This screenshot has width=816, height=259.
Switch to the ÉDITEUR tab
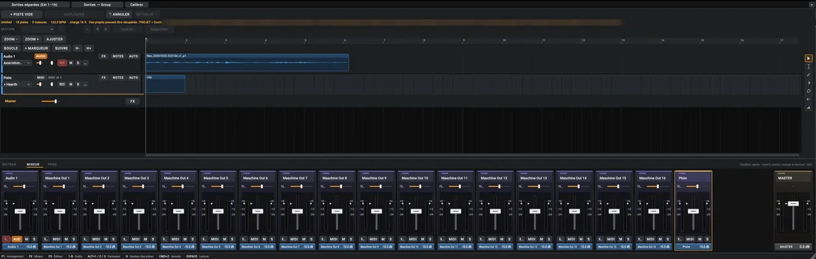tap(9, 165)
